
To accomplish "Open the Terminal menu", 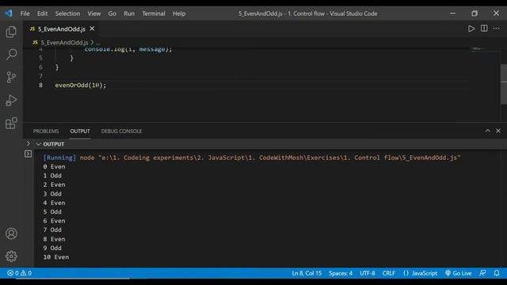I will click(154, 13).
